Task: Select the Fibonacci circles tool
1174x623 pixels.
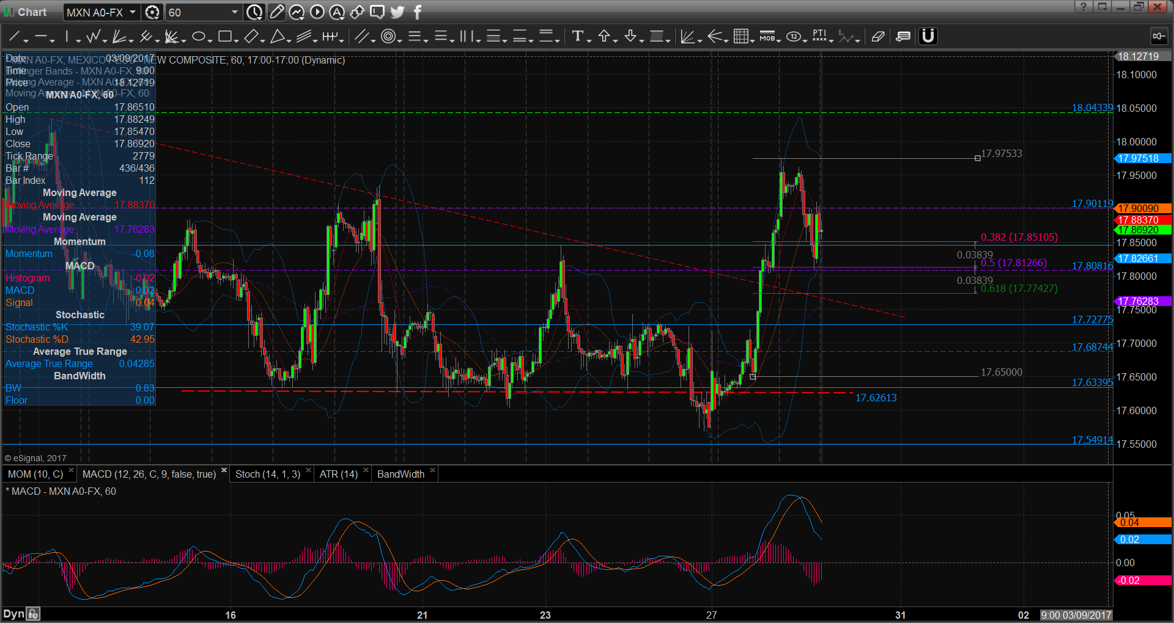Action: pos(388,37)
